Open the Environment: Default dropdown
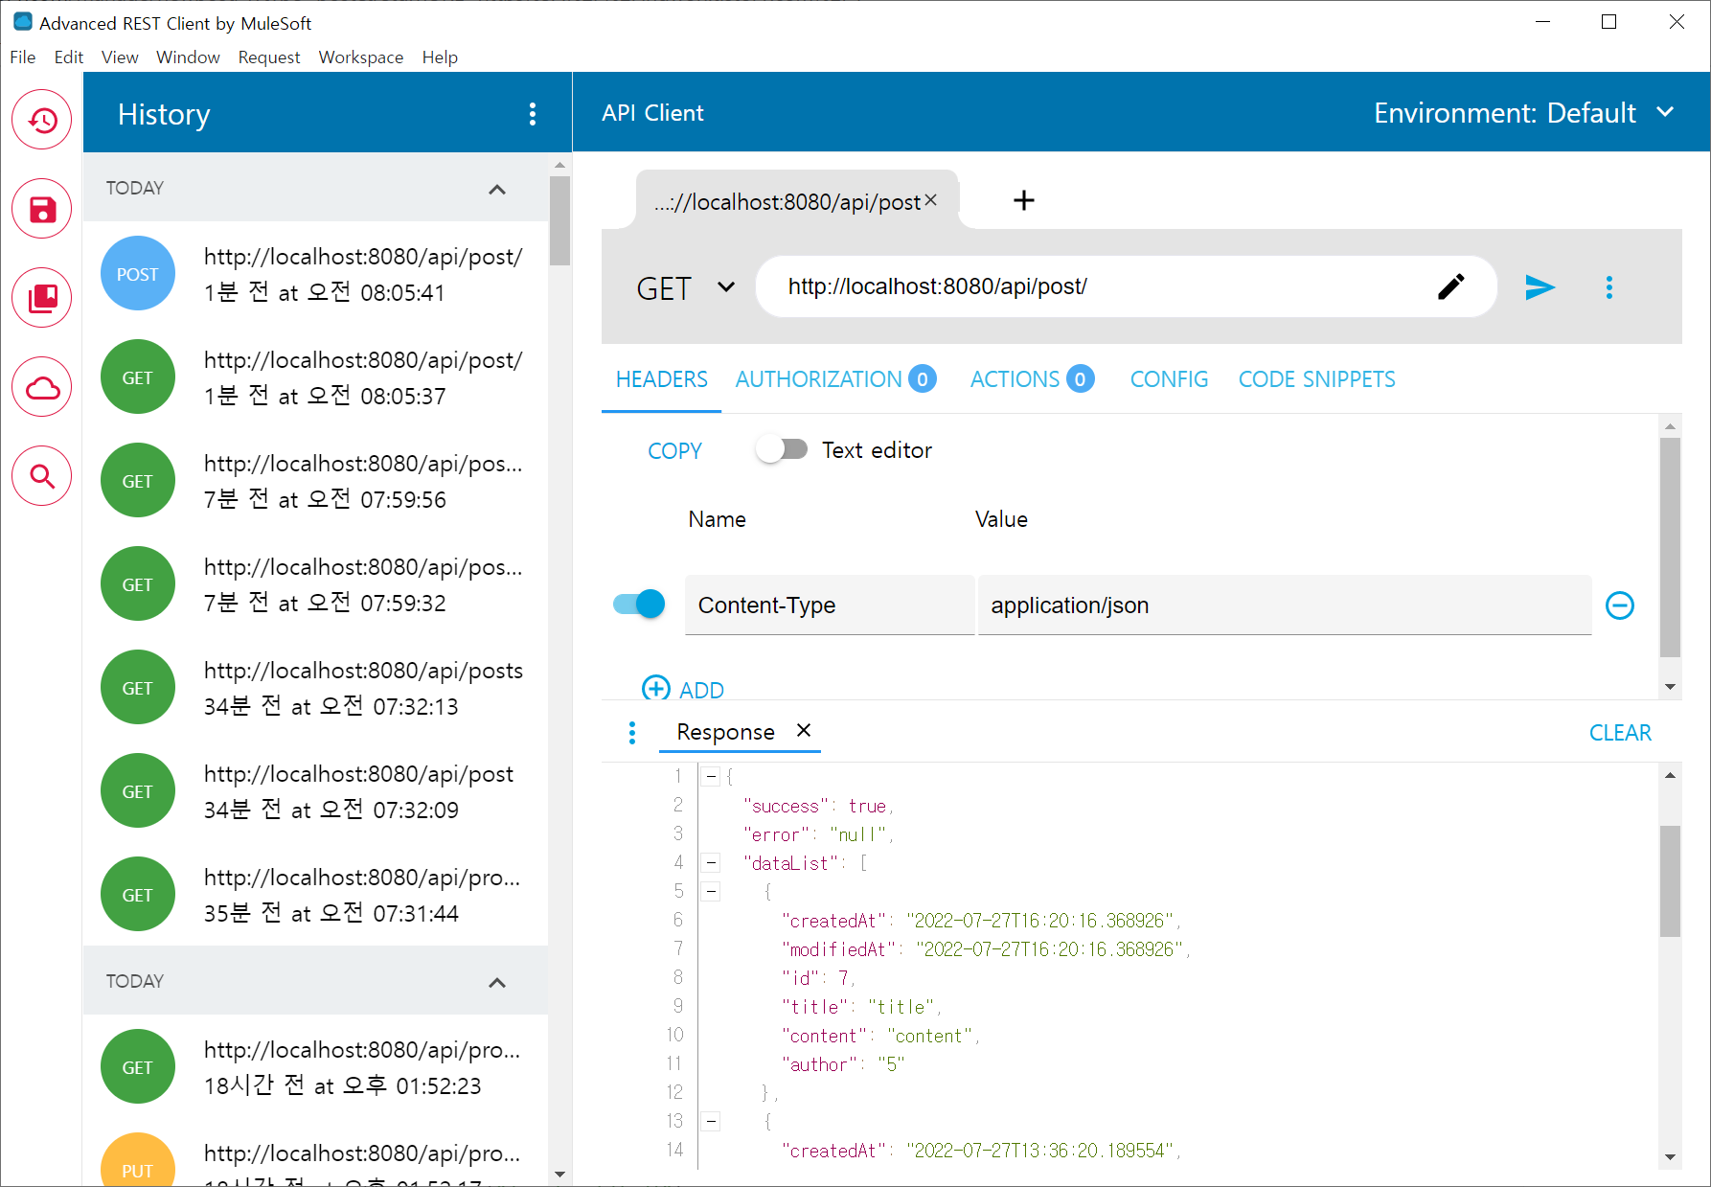 [1523, 113]
